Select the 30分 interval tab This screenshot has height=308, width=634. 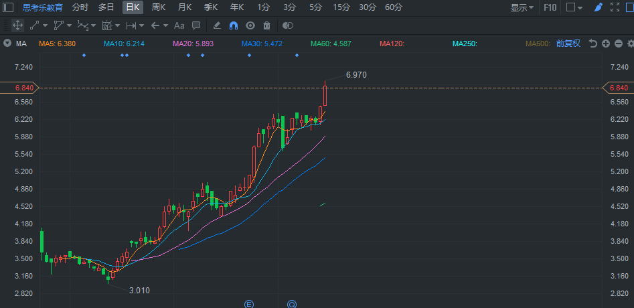367,7
